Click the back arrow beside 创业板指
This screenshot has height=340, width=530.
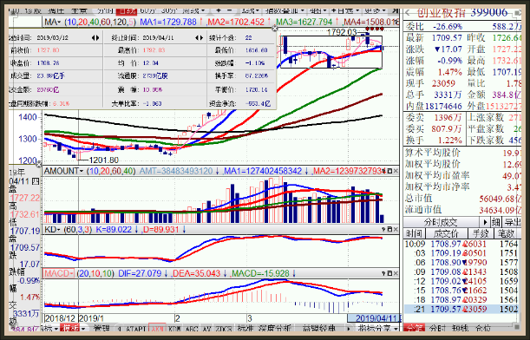coord(408,13)
